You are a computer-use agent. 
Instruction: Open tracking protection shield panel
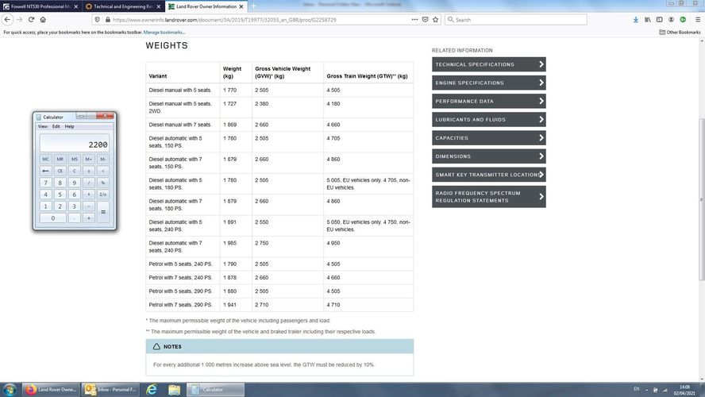[98, 20]
